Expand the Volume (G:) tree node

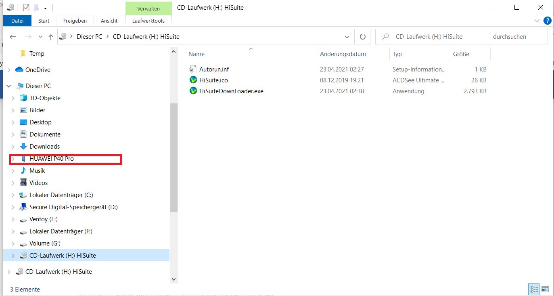pos(13,244)
